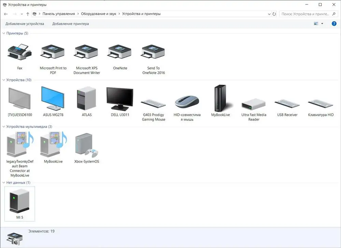Select the Ultra Fast Media Reader
341x248 pixels.
coord(254,104)
